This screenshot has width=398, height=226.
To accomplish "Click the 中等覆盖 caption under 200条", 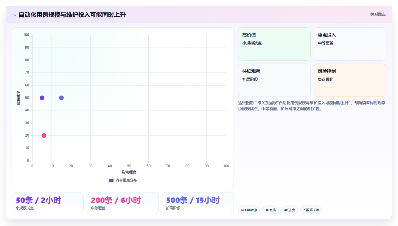I will (98, 208).
